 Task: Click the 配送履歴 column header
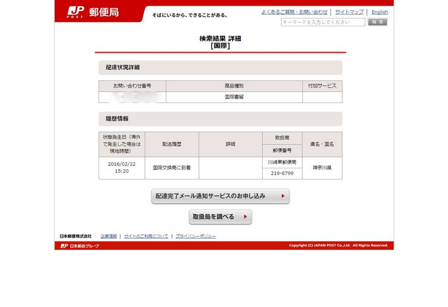click(x=172, y=144)
